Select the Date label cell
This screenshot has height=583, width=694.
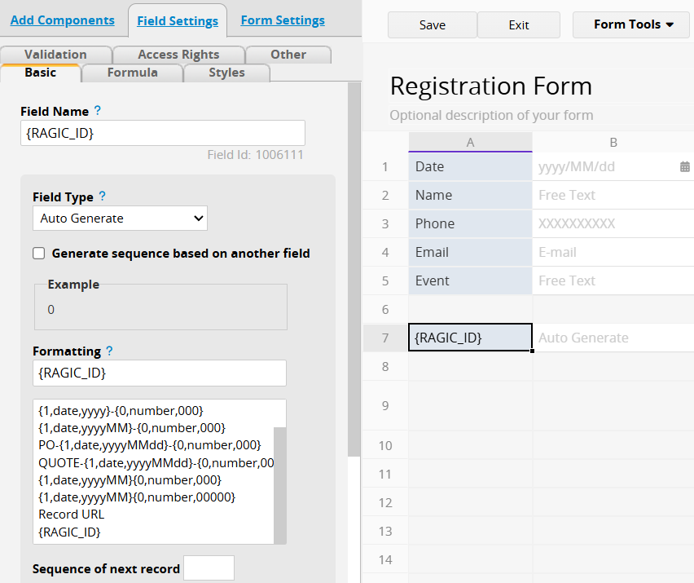(x=470, y=166)
